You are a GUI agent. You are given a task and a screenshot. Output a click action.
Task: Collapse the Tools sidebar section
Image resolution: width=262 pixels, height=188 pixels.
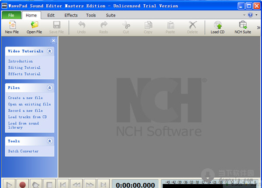point(50,141)
